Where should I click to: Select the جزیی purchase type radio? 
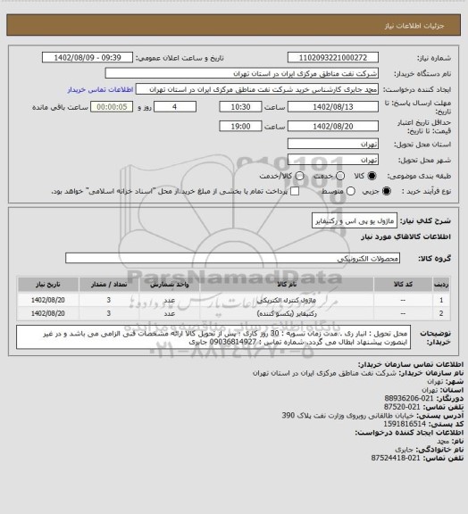point(388,191)
